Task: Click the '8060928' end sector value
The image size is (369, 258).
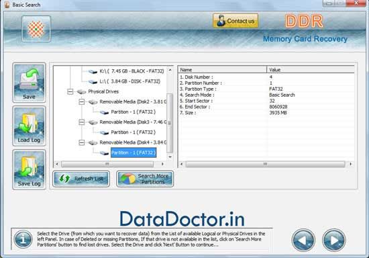Action: pos(278,107)
